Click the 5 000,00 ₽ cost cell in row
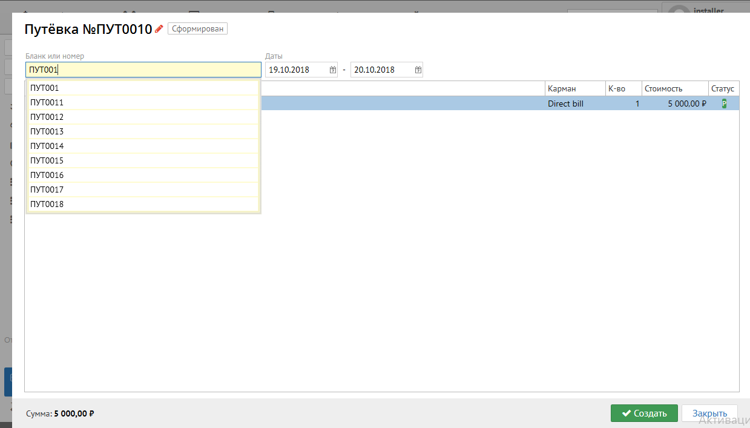Screen dimensions: 750x428 [675, 104]
